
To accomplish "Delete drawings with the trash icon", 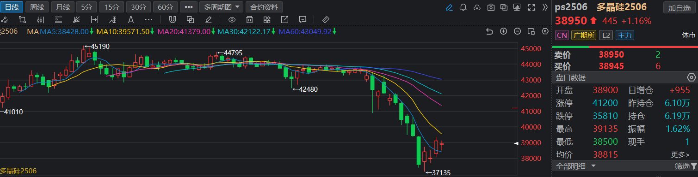I will point(249,19).
